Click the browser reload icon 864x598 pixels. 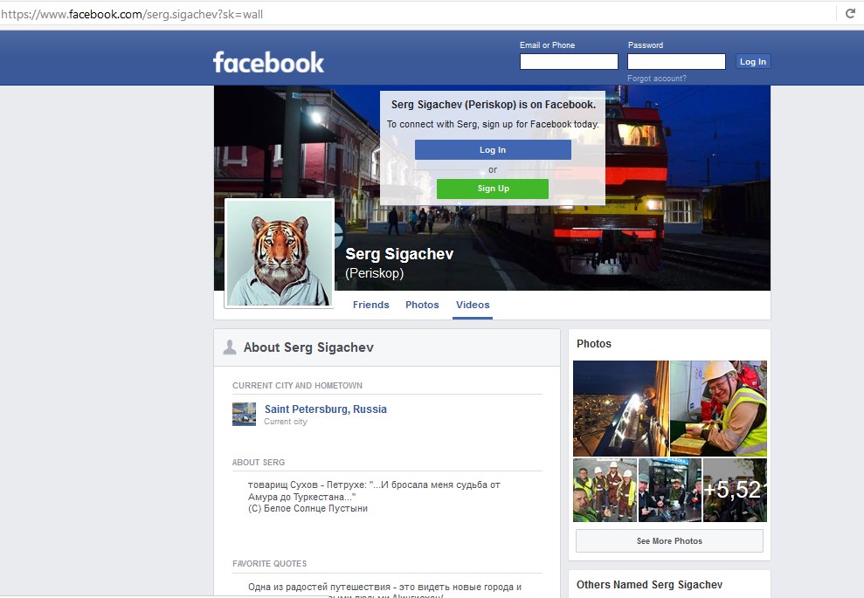point(850,14)
